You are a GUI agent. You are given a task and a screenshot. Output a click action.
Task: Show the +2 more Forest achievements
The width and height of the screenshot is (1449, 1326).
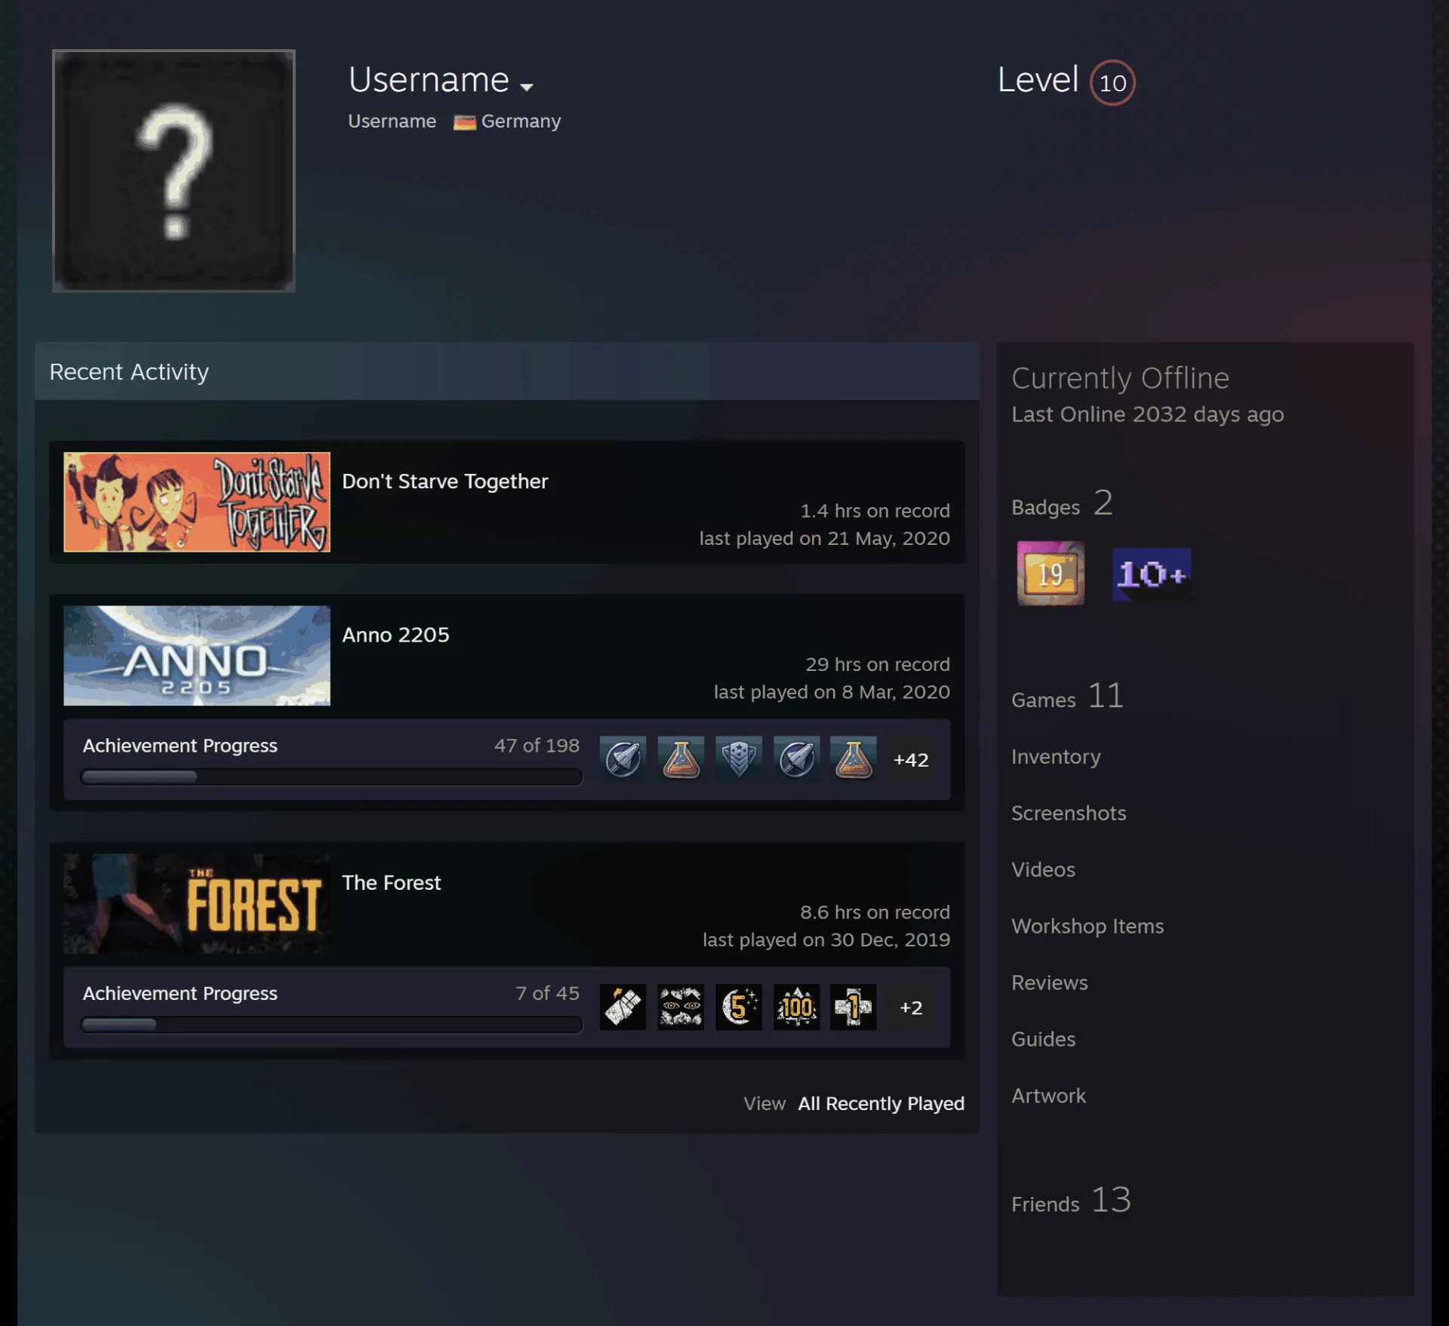coord(911,1008)
